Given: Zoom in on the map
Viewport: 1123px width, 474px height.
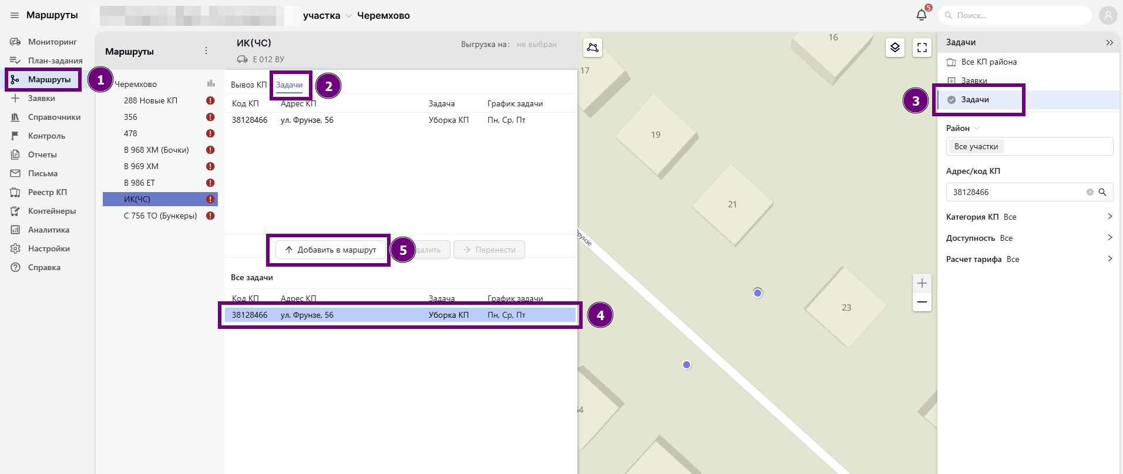Looking at the screenshot, I should pyautogui.click(x=922, y=283).
